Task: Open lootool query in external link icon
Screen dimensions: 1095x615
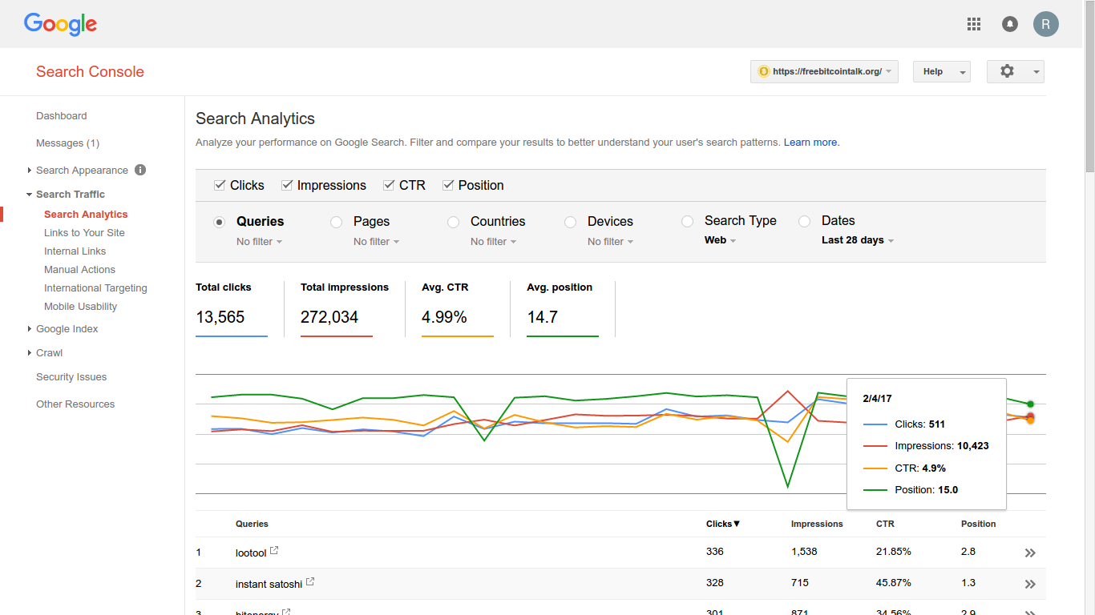Action: (x=274, y=551)
